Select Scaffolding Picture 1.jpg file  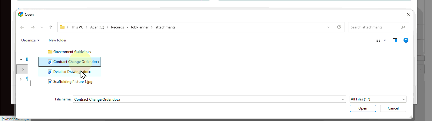(x=72, y=82)
